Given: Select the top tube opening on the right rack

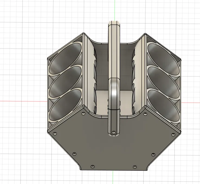Looking at the screenshot, I should click(x=164, y=60).
